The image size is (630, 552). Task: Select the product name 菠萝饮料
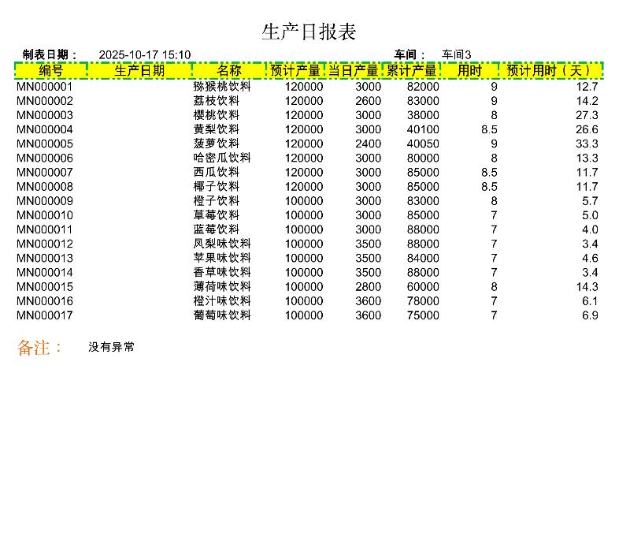[216, 144]
